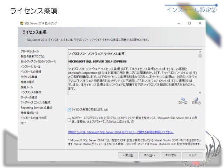The width and height of the screenshot is (224, 168).
Task: Select 'Reporting Services の構成' step
Action: 37,108
